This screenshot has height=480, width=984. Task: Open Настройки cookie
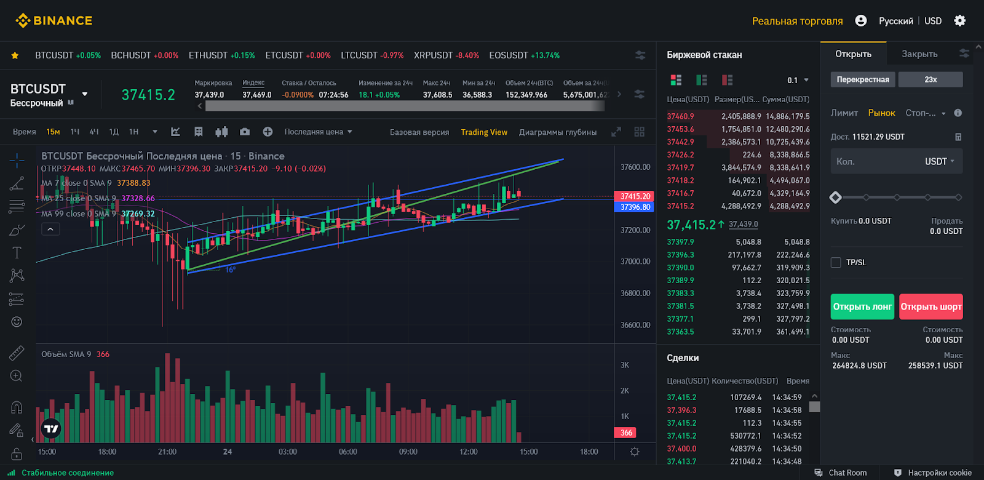click(x=933, y=473)
